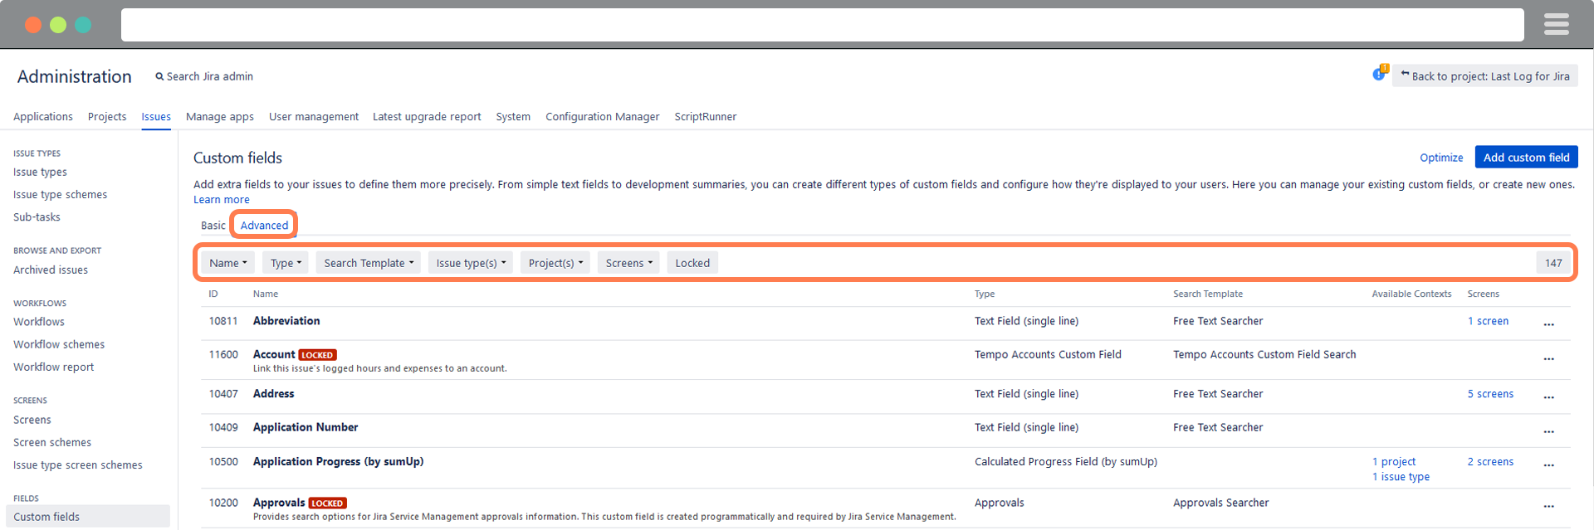
Task: Open actions ellipsis for Application Number field
Action: click(1548, 431)
